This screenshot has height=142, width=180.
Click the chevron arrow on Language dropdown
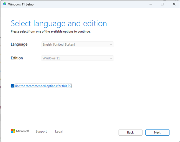[x=111, y=44]
